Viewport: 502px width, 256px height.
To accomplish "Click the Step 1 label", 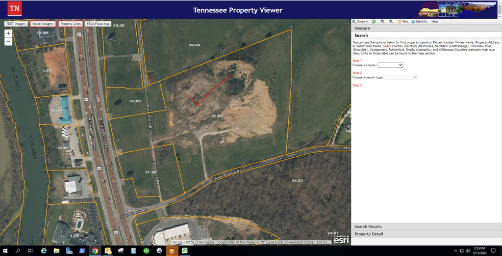I will point(357,61).
